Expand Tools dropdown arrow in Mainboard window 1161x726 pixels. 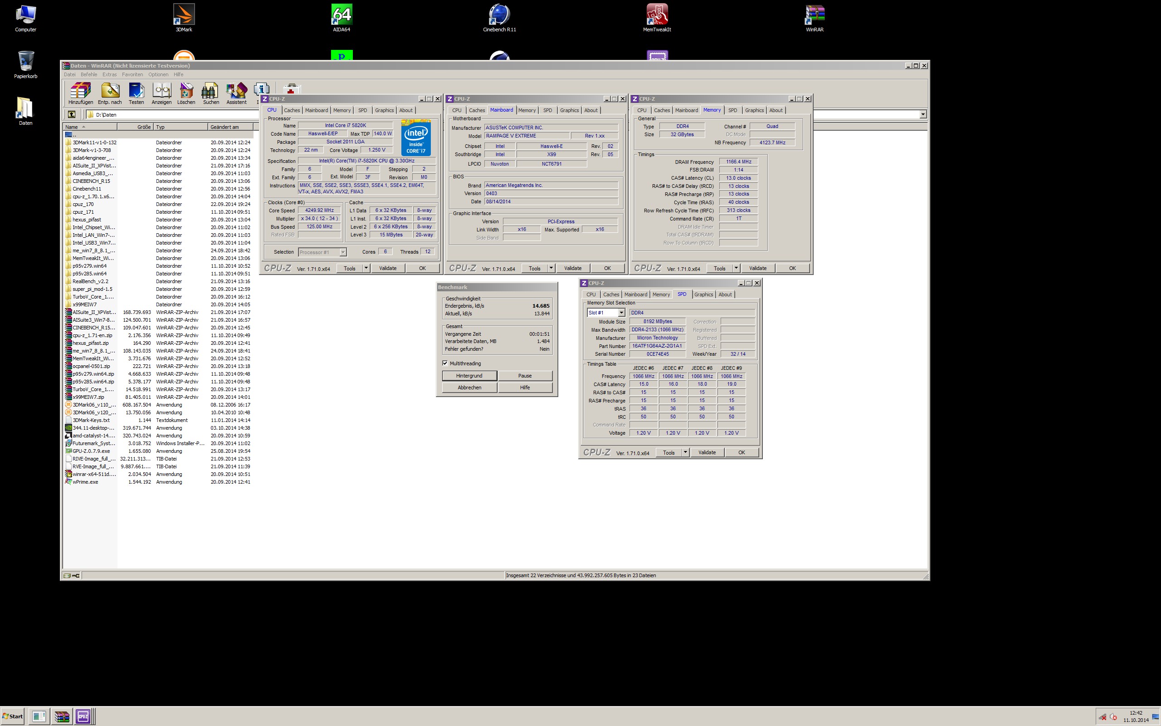click(551, 268)
